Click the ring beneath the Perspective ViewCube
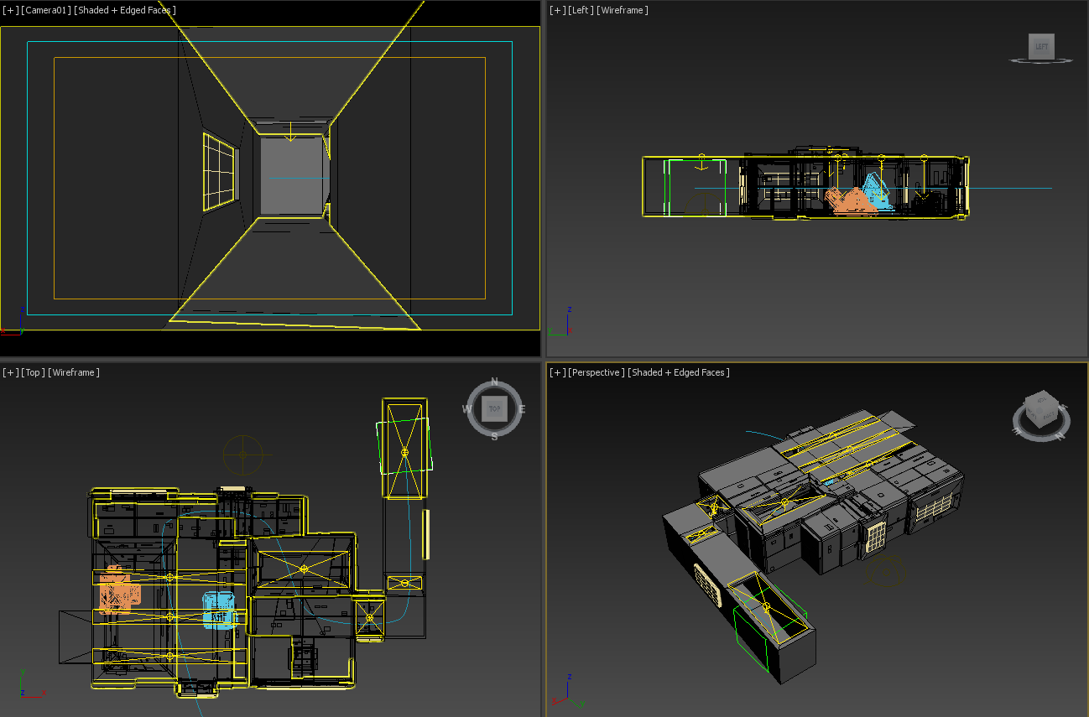 (x=1040, y=440)
